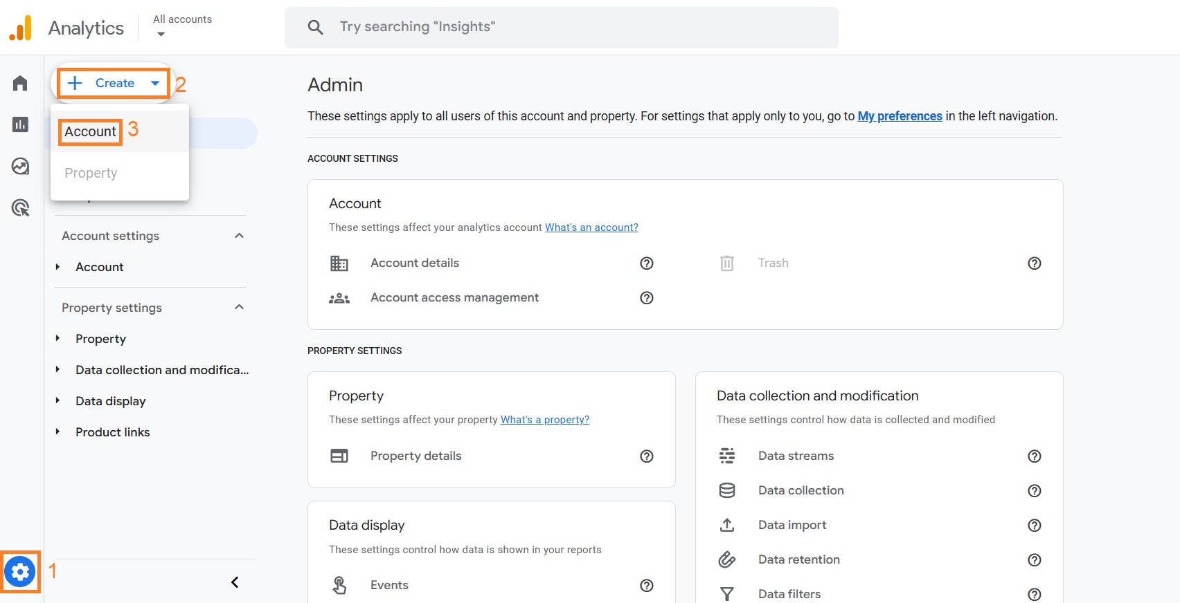1180x603 pixels.
Task: Open Data filters
Action: (x=789, y=595)
